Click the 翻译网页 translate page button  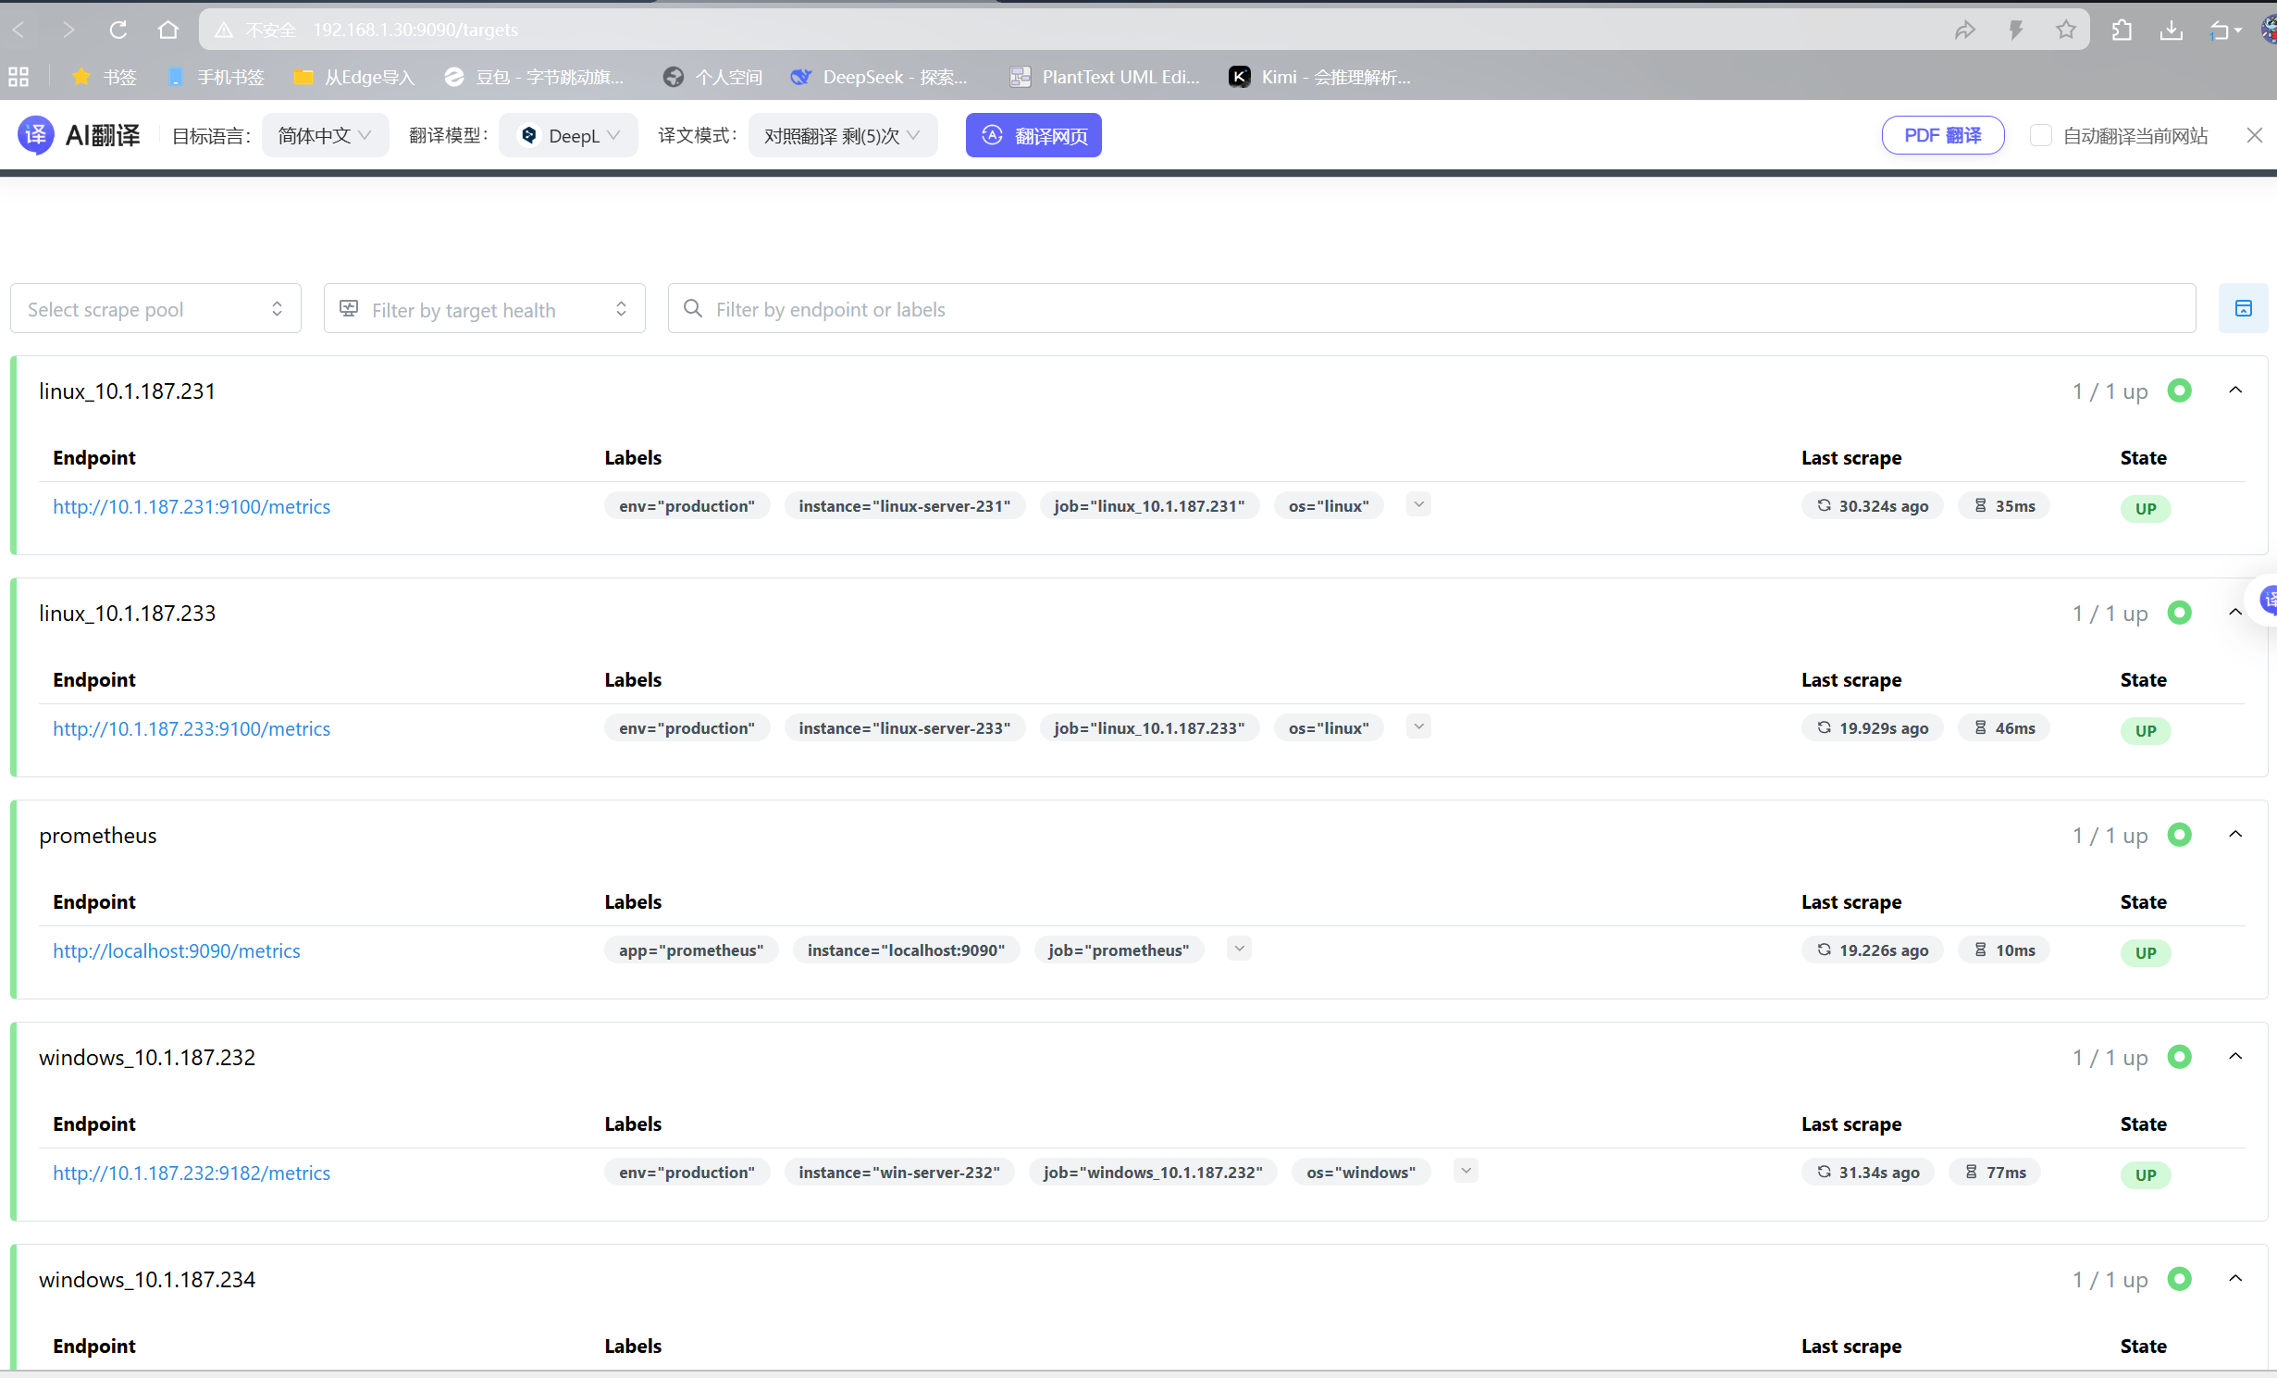click(1033, 135)
